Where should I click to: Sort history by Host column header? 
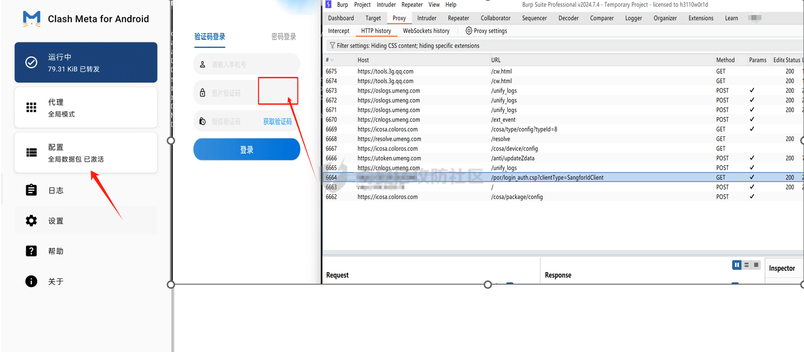point(422,60)
